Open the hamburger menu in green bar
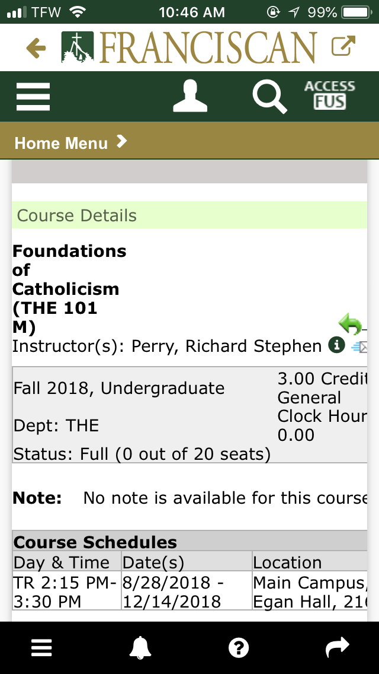Screen dimensions: 379x674 click(33, 96)
